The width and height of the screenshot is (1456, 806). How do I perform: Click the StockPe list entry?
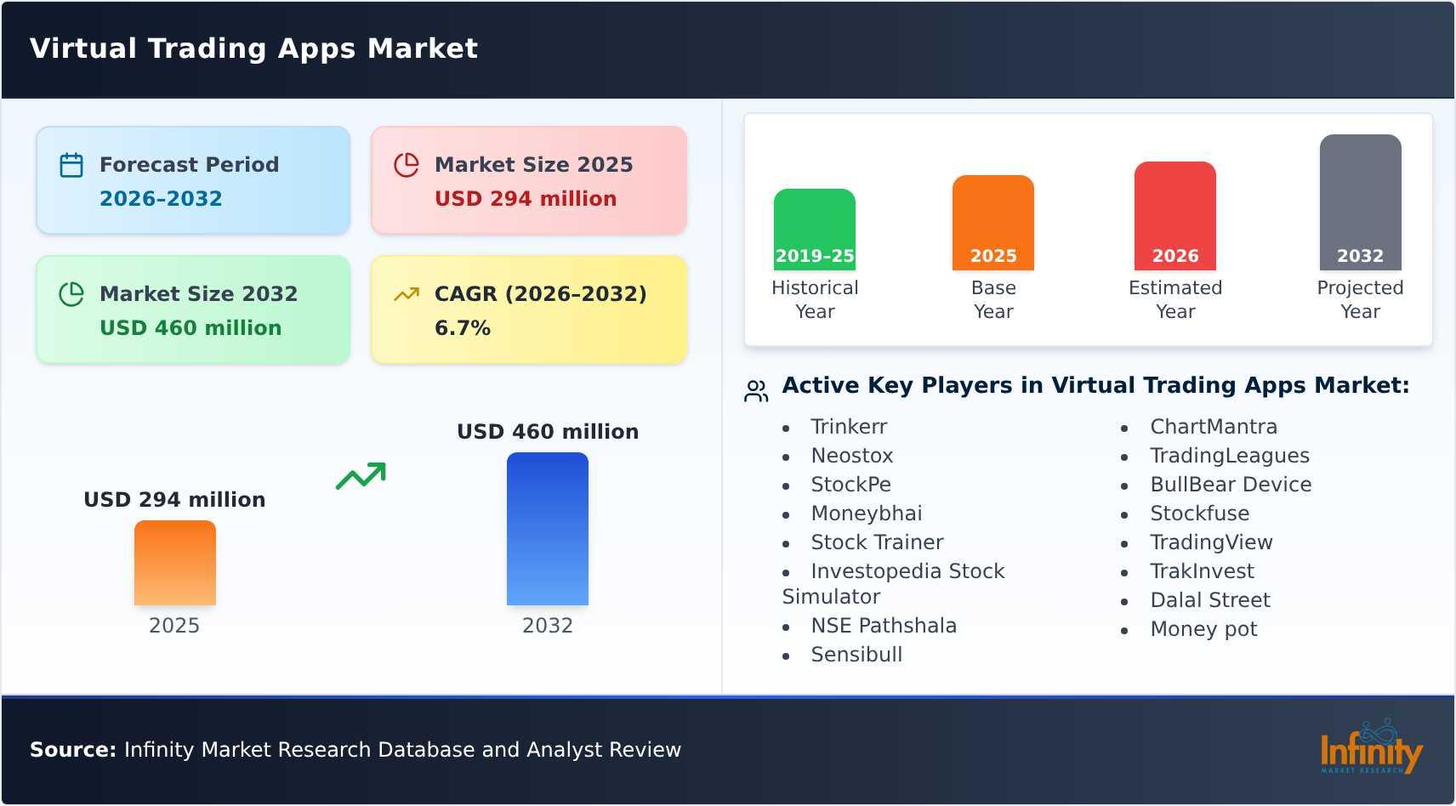(x=851, y=485)
